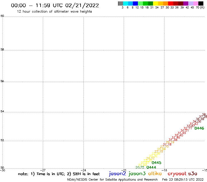Click the "24" legend scale label
The width and height of the screenshot is (207, 182).
(157, 8)
